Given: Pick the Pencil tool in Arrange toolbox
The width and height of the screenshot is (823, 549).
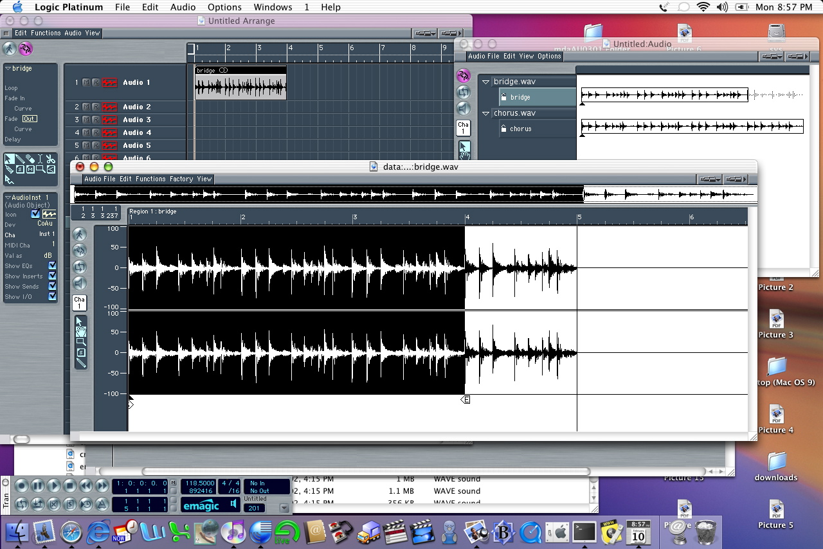Looking at the screenshot, I should 20,159.
